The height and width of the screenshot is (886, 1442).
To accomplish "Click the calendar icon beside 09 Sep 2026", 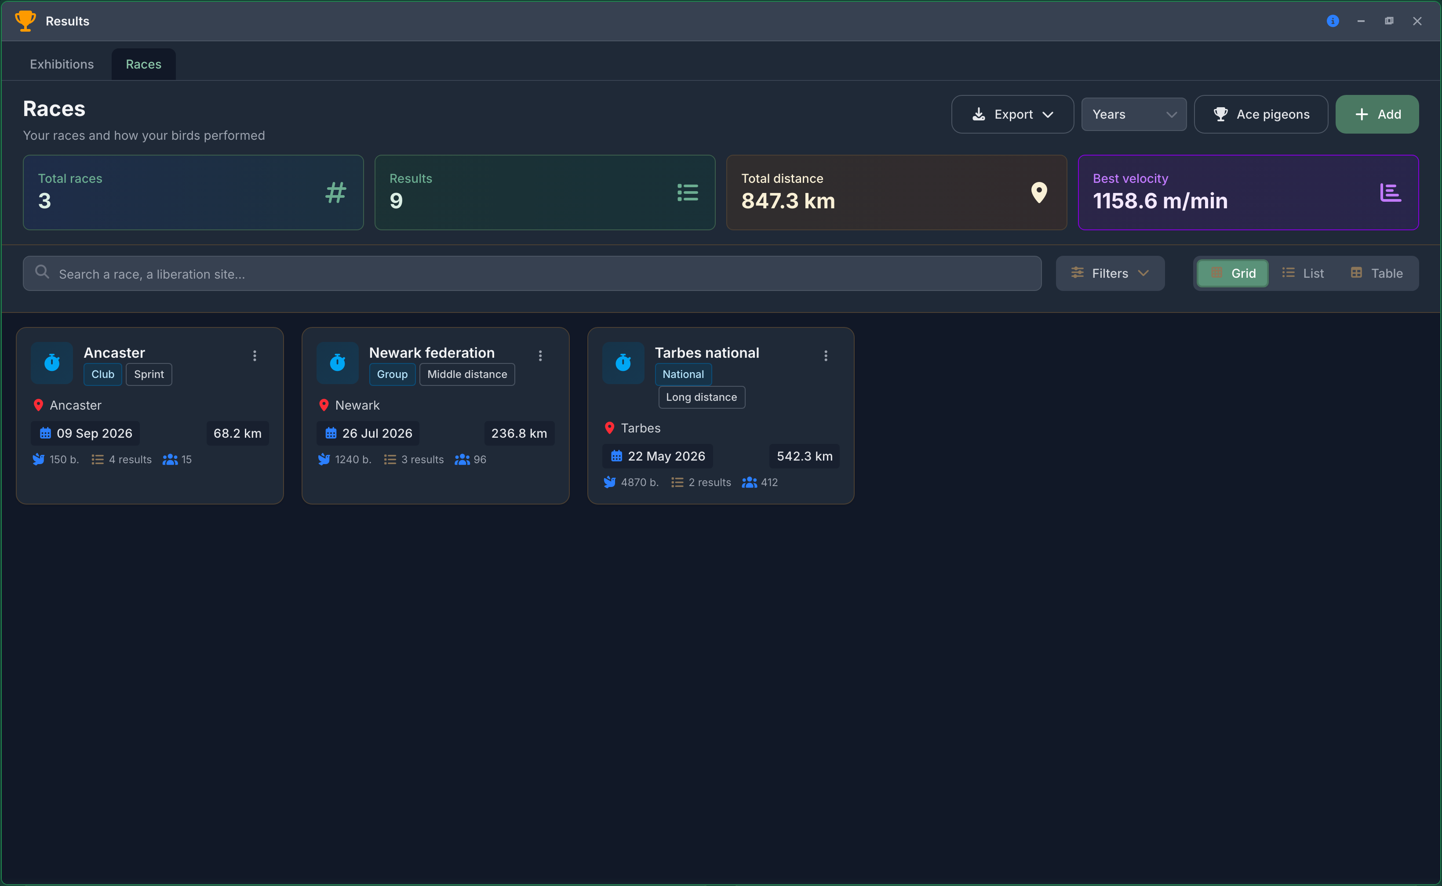I will [x=45, y=433].
